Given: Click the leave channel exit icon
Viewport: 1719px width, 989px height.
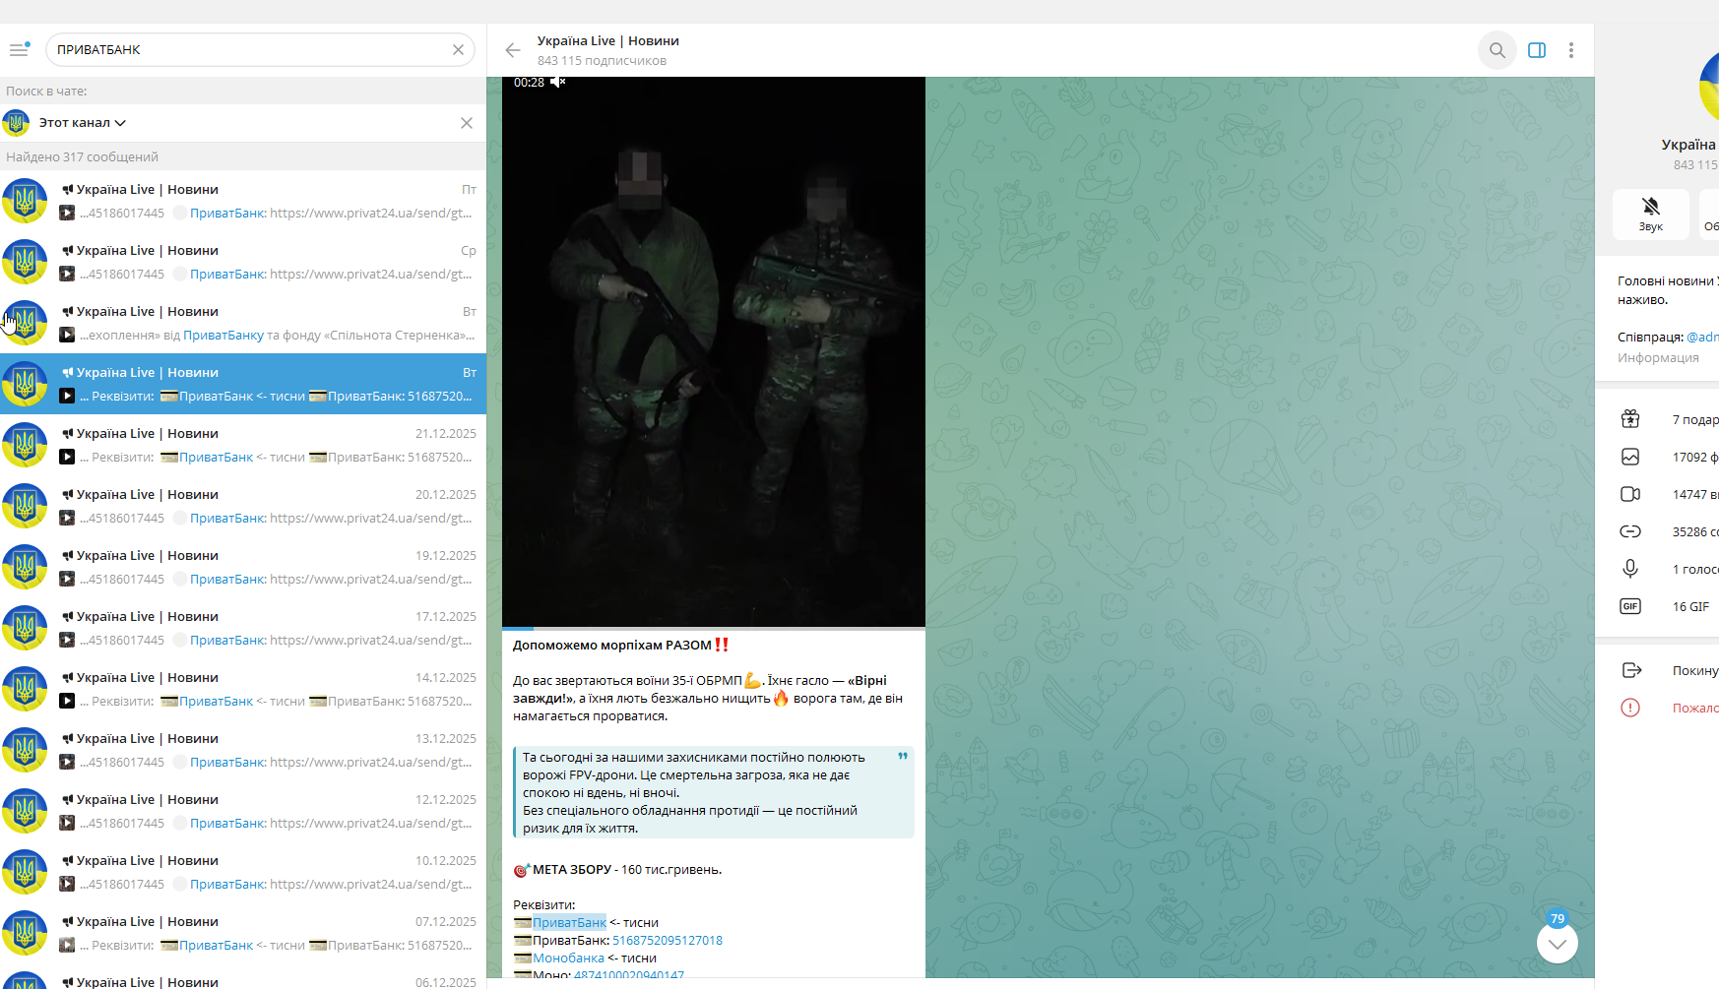Looking at the screenshot, I should (x=1630, y=670).
